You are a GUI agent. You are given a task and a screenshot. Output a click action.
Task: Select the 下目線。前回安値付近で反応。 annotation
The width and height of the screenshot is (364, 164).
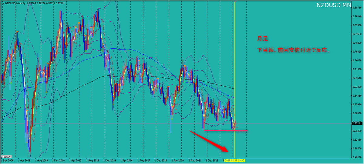(294, 50)
